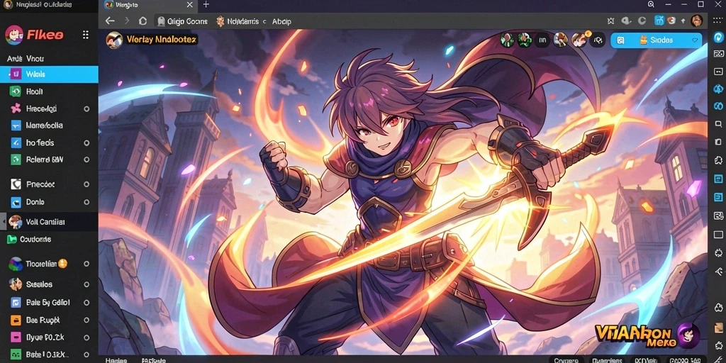Click the home icon in navigation bar
Viewport: 726px width, 363px height.
(143, 21)
